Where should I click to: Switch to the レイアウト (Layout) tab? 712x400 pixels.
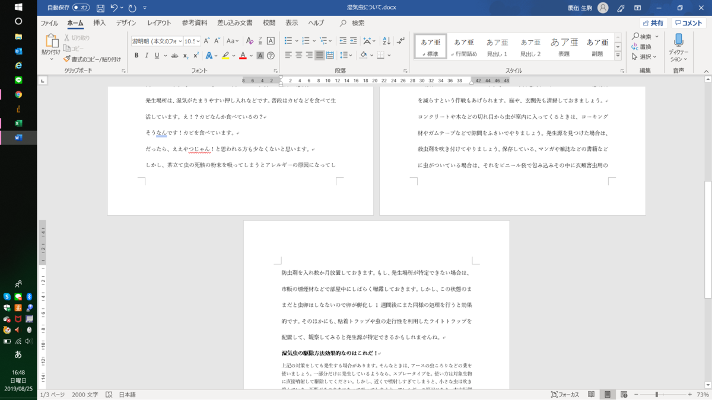pyautogui.click(x=159, y=23)
